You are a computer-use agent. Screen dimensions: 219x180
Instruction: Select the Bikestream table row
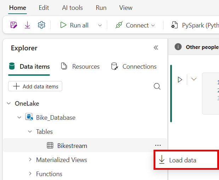click(x=85, y=145)
